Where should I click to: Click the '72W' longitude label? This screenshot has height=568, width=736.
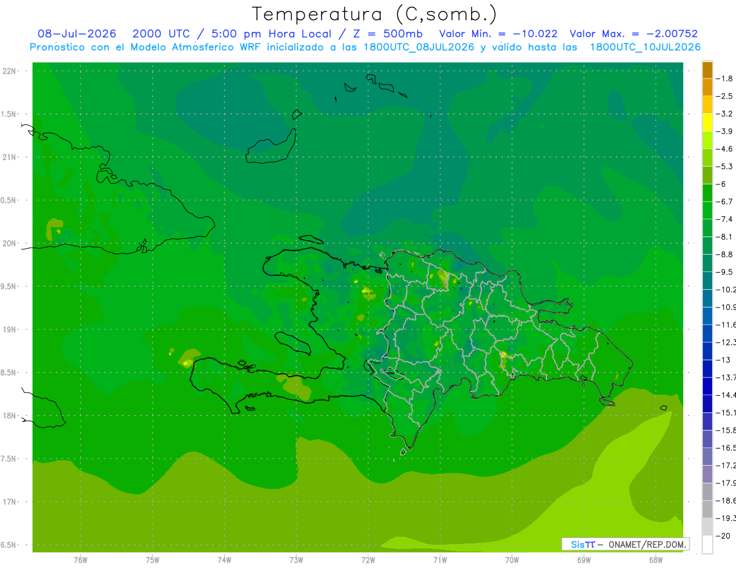(368, 560)
